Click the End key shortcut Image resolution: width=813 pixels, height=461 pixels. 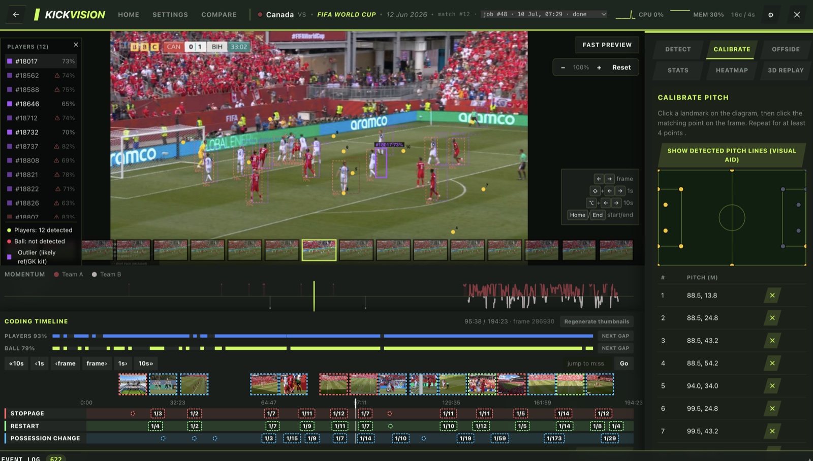coord(598,215)
